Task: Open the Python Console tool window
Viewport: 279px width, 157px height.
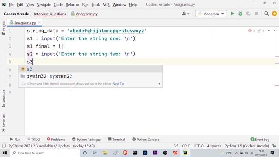Action: (x=146, y=140)
